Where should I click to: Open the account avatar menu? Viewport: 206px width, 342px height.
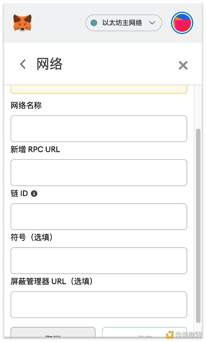[182, 23]
